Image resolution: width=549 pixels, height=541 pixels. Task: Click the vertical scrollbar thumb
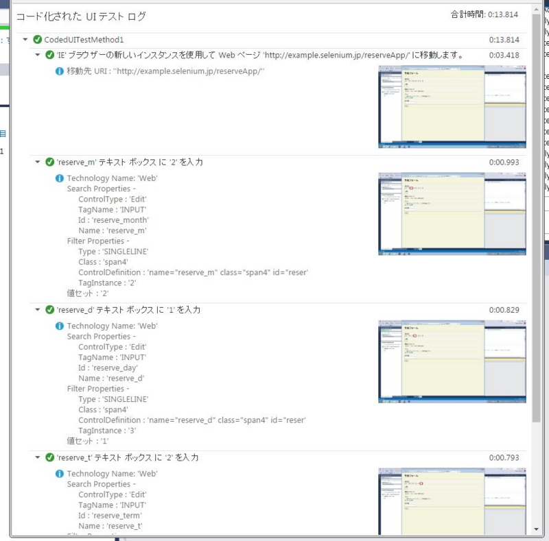[537, 218]
